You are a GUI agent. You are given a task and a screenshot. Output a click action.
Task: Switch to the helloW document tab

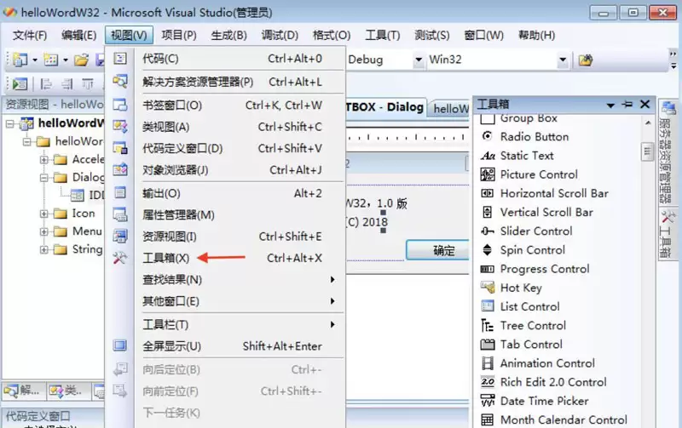449,108
